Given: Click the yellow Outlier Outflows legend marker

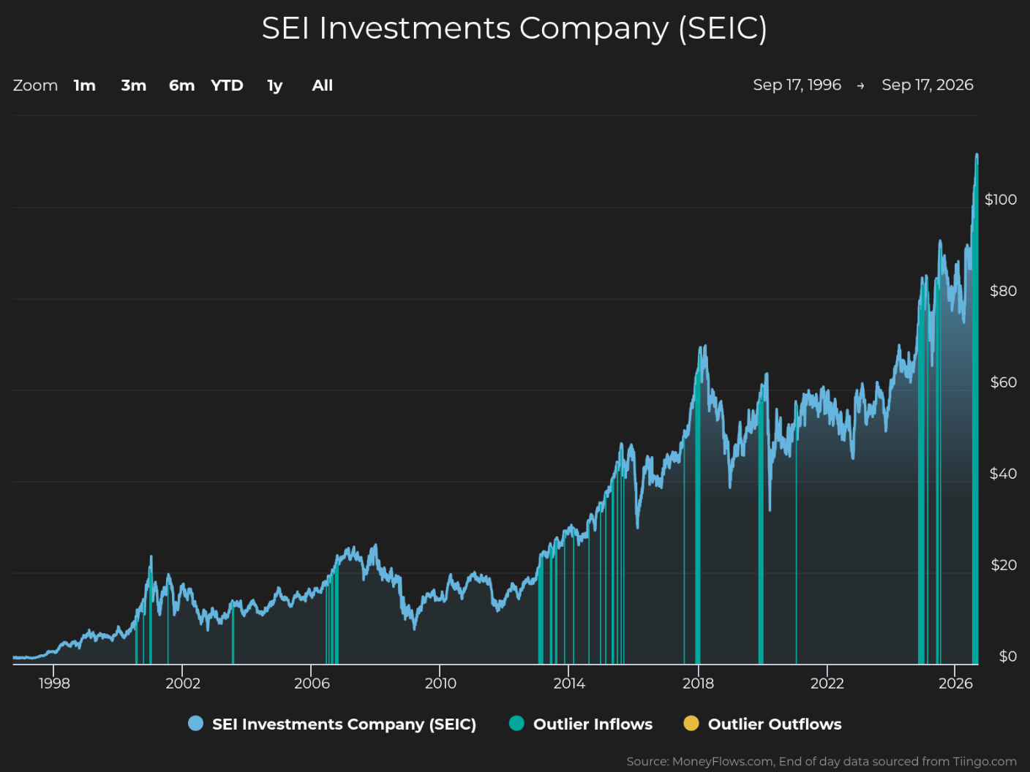Looking at the screenshot, I should pos(691,724).
